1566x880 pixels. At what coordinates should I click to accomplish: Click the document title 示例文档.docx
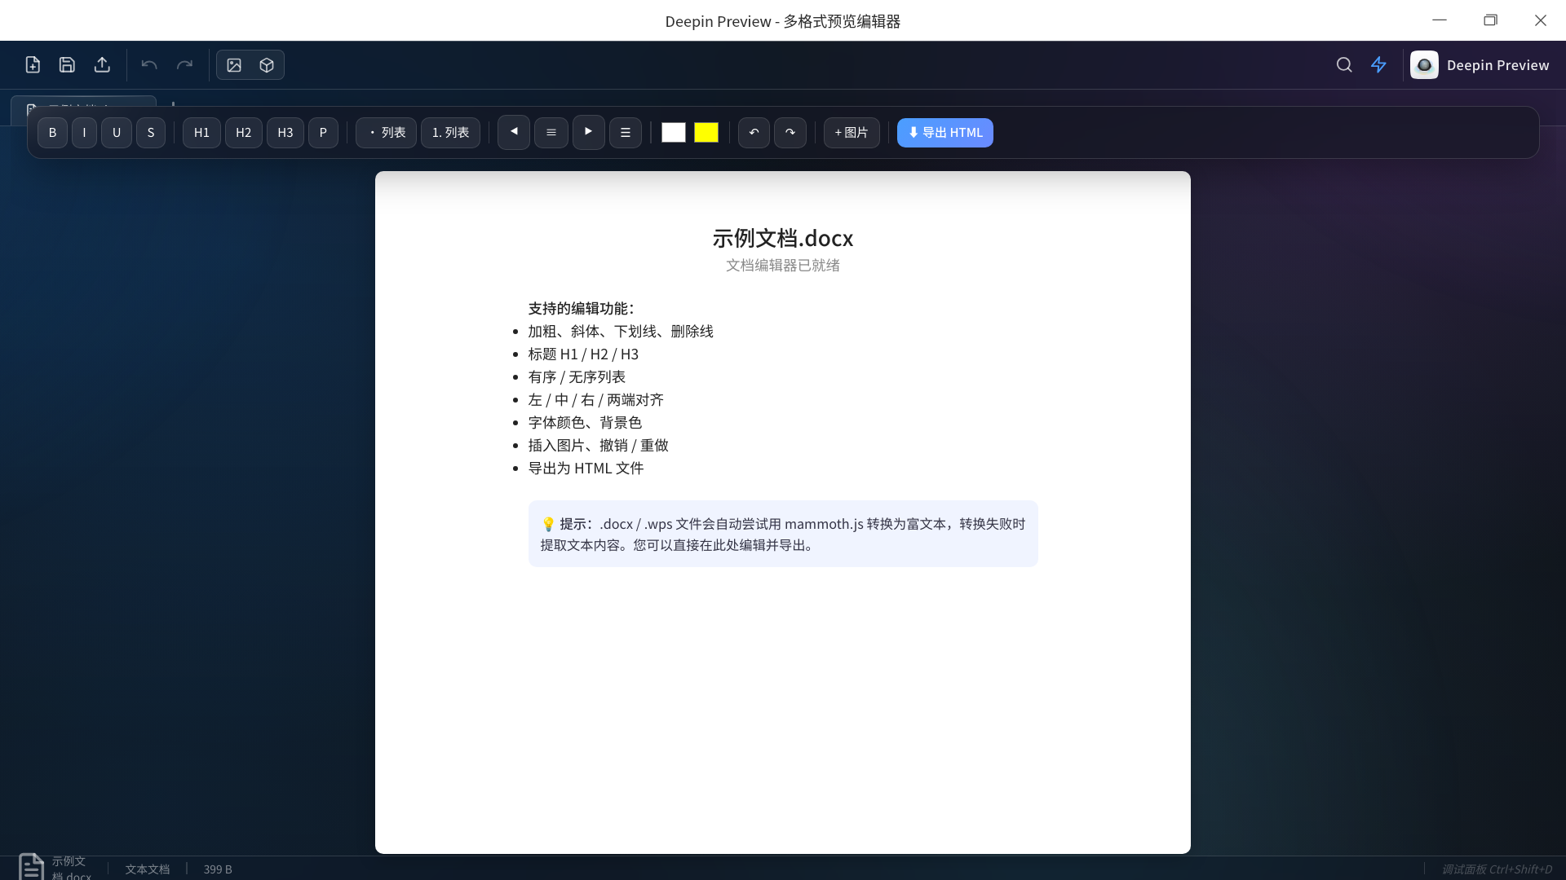coord(783,238)
